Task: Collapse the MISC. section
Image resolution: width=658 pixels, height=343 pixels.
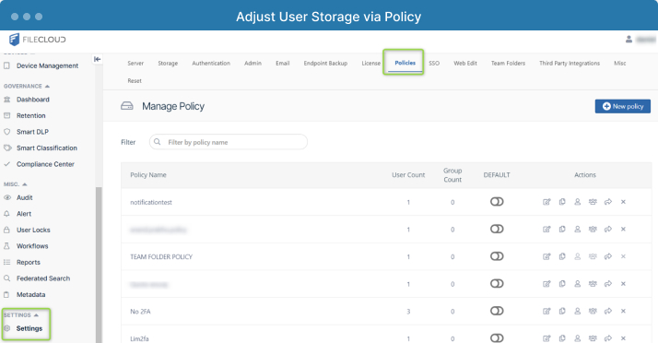Action: [15, 184]
